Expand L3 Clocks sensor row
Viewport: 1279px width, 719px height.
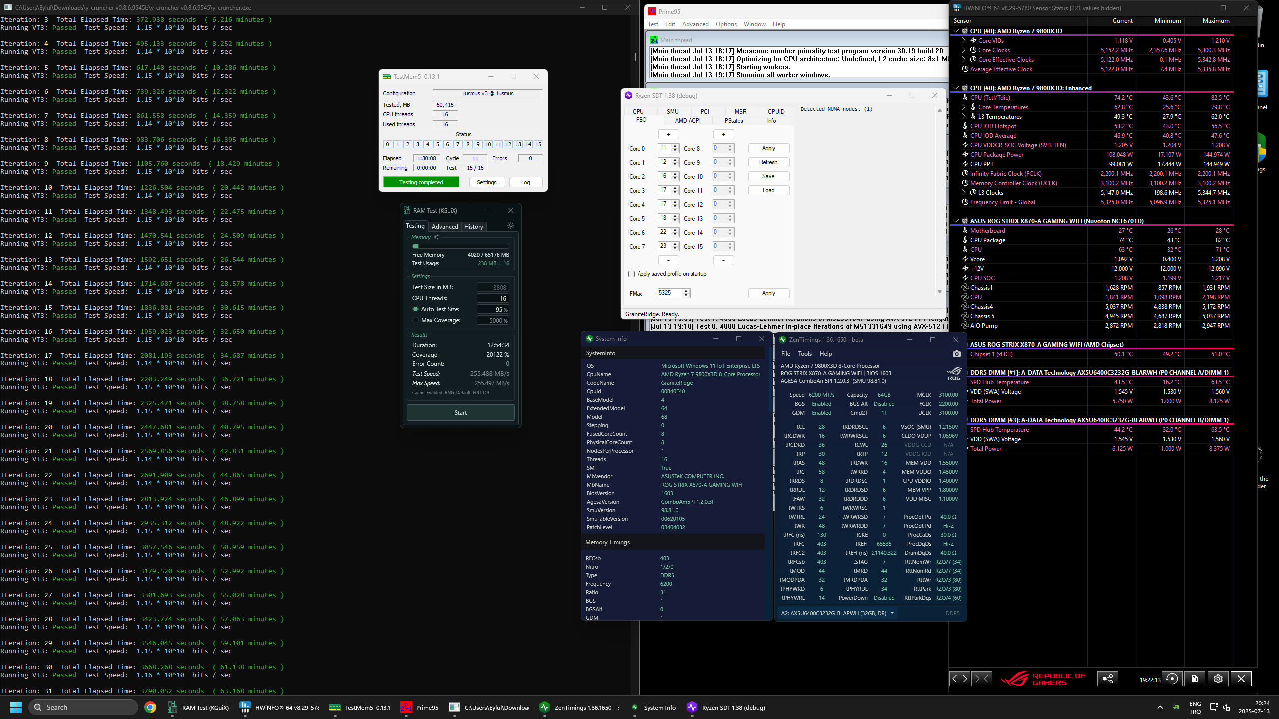(964, 193)
